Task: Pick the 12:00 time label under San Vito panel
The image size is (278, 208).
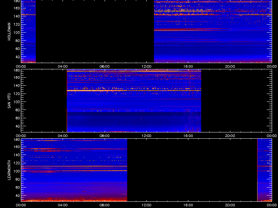Action: [146, 136]
